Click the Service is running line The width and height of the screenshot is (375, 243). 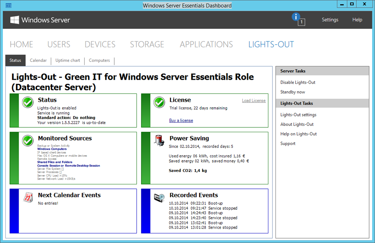point(53,113)
